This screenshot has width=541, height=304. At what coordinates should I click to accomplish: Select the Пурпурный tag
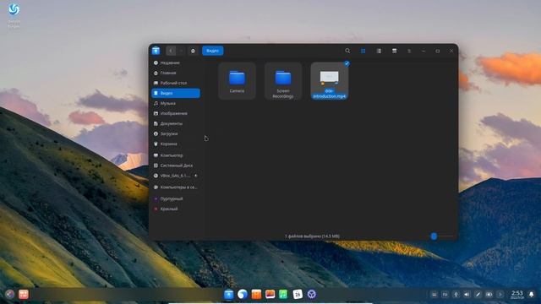click(176, 199)
